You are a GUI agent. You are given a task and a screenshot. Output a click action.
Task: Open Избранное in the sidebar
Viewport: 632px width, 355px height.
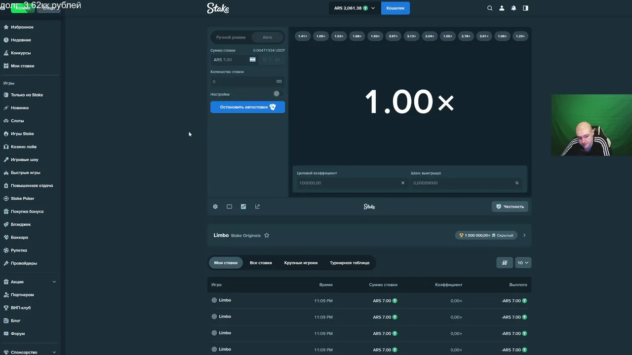pyautogui.click(x=22, y=27)
